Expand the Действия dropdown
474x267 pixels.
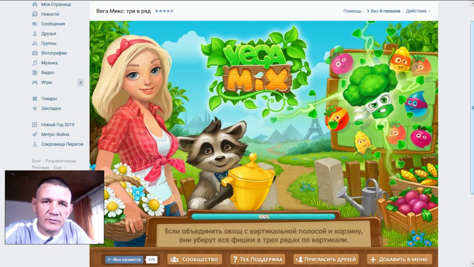418,11
